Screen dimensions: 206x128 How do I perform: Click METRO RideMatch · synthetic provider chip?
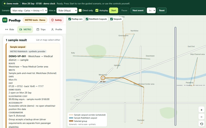point(28,52)
